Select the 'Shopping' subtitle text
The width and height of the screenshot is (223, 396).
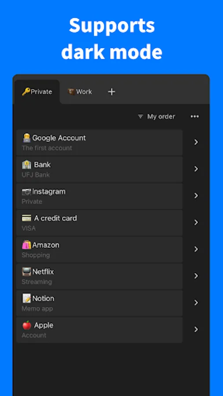pos(36,255)
